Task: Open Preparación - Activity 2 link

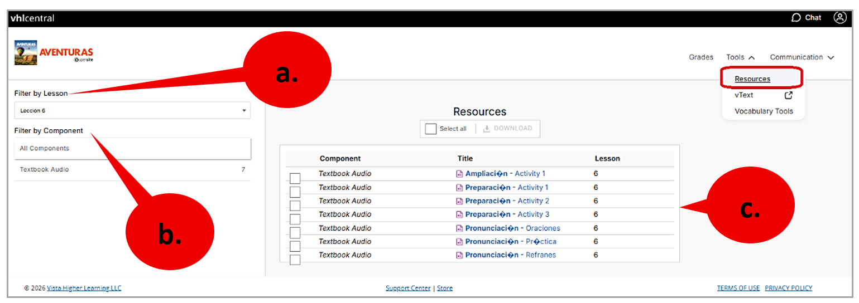Action: (507, 201)
